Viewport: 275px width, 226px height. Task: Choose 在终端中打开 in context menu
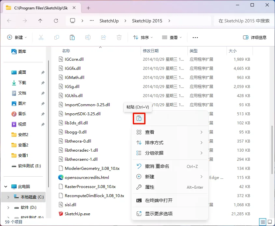point(170,200)
